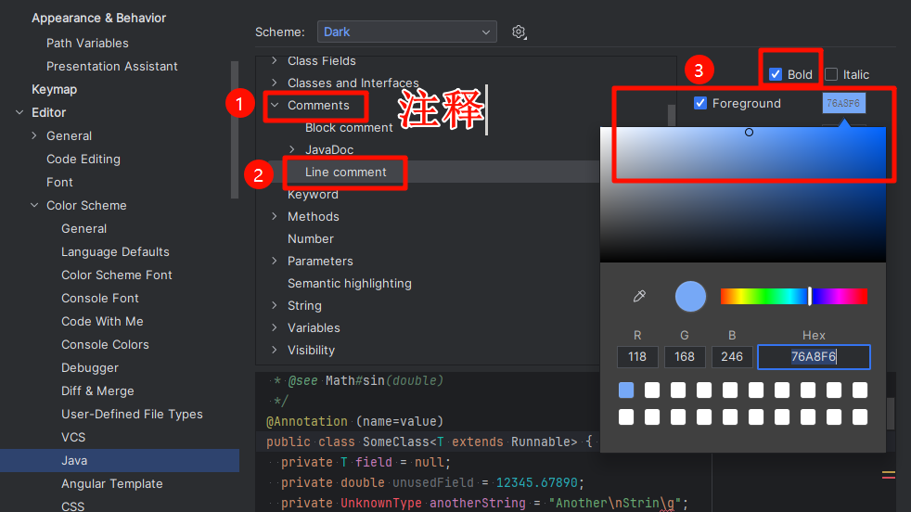Image resolution: width=911 pixels, height=512 pixels.
Task: Click @Annotation in the code preview
Action: [x=307, y=421]
